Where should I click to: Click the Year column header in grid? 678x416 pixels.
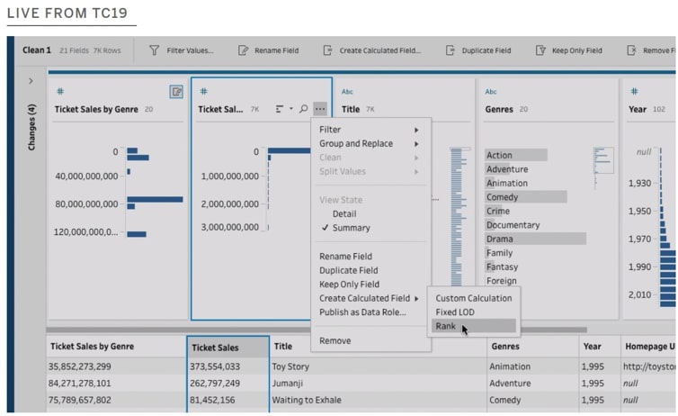pyautogui.click(x=592, y=347)
